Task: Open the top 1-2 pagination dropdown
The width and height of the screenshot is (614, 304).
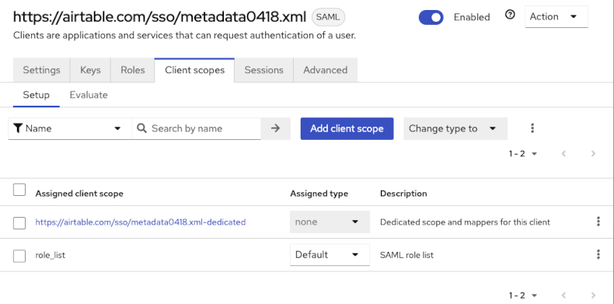Action: pos(523,154)
